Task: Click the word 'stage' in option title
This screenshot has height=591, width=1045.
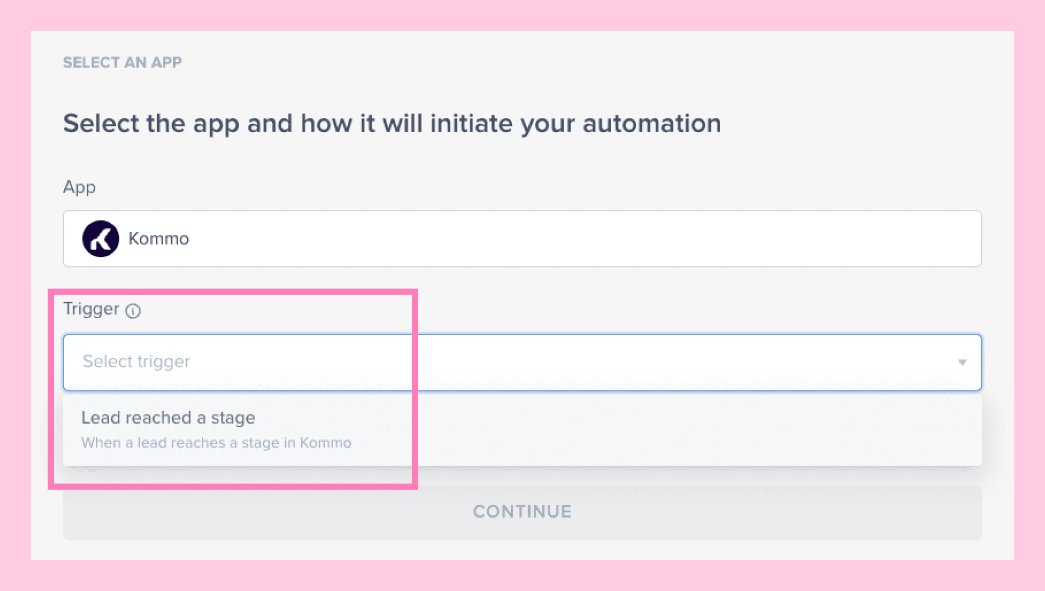Action: (233, 418)
